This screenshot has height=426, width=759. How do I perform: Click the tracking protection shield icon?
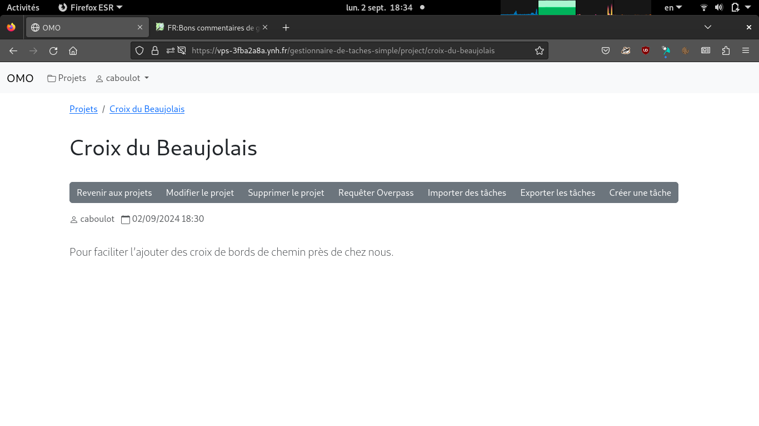coord(139,50)
